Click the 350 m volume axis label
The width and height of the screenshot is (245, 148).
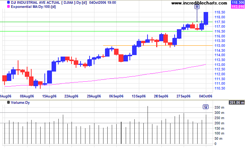tap(219, 108)
